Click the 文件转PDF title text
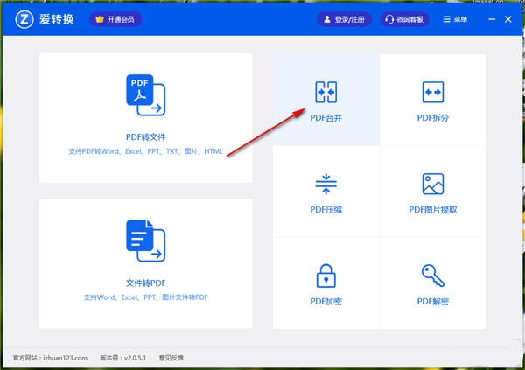 coord(146,283)
